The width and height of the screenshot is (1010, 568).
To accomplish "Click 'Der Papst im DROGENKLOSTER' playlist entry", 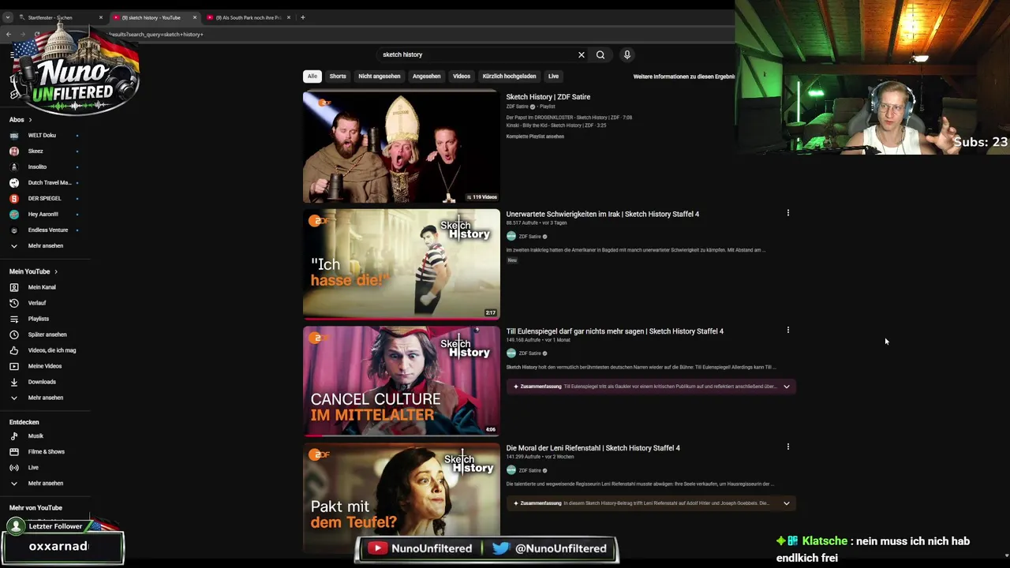I will coord(569,118).
